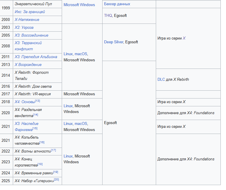Screen dimensions: 226x190
Task: Open footnote reference [14]
Action: 36,115
